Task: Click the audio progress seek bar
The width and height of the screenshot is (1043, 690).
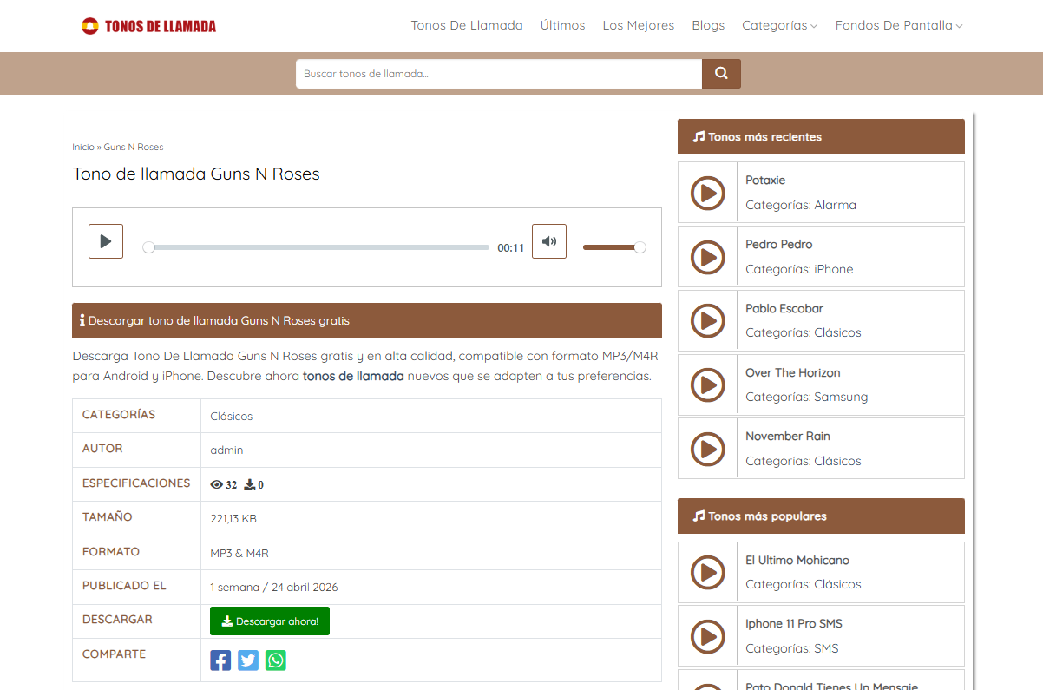Action: click(318, 247)
